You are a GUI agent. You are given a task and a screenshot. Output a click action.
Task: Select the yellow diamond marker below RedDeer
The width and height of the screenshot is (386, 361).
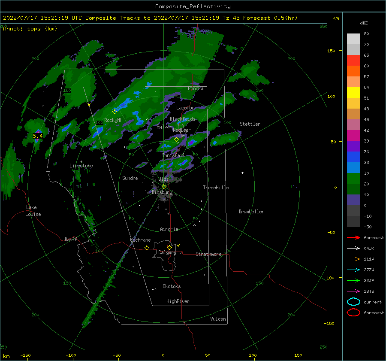[x=176, y=140]
